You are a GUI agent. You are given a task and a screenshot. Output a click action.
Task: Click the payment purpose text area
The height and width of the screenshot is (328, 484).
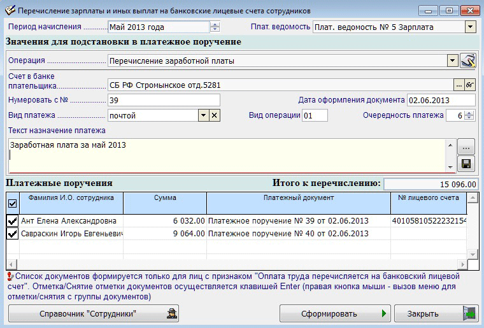point(227,156)
